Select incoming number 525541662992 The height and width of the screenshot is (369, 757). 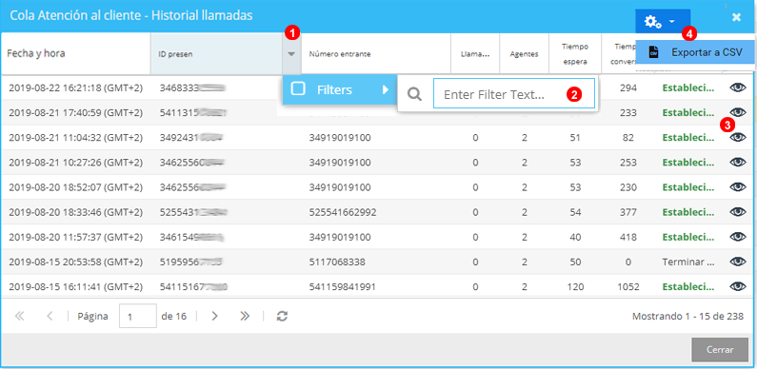(343, 212)
